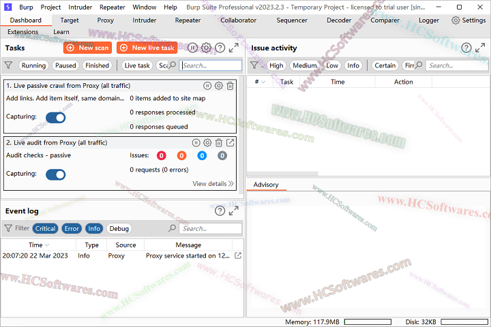Click the Issue activity horizontal scrollbar

[x=282, y=174]
